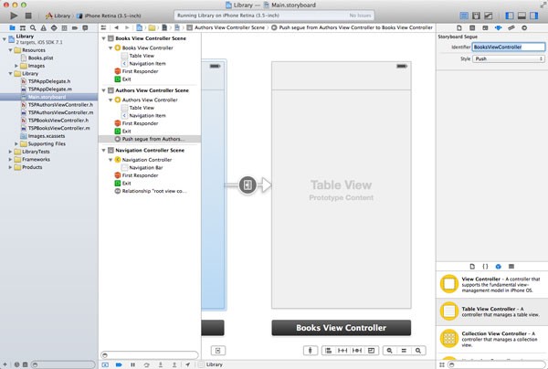This screenshot has width=548, height=369.
Task: Collapse the Books View Controller item
Action: (111, 47)
